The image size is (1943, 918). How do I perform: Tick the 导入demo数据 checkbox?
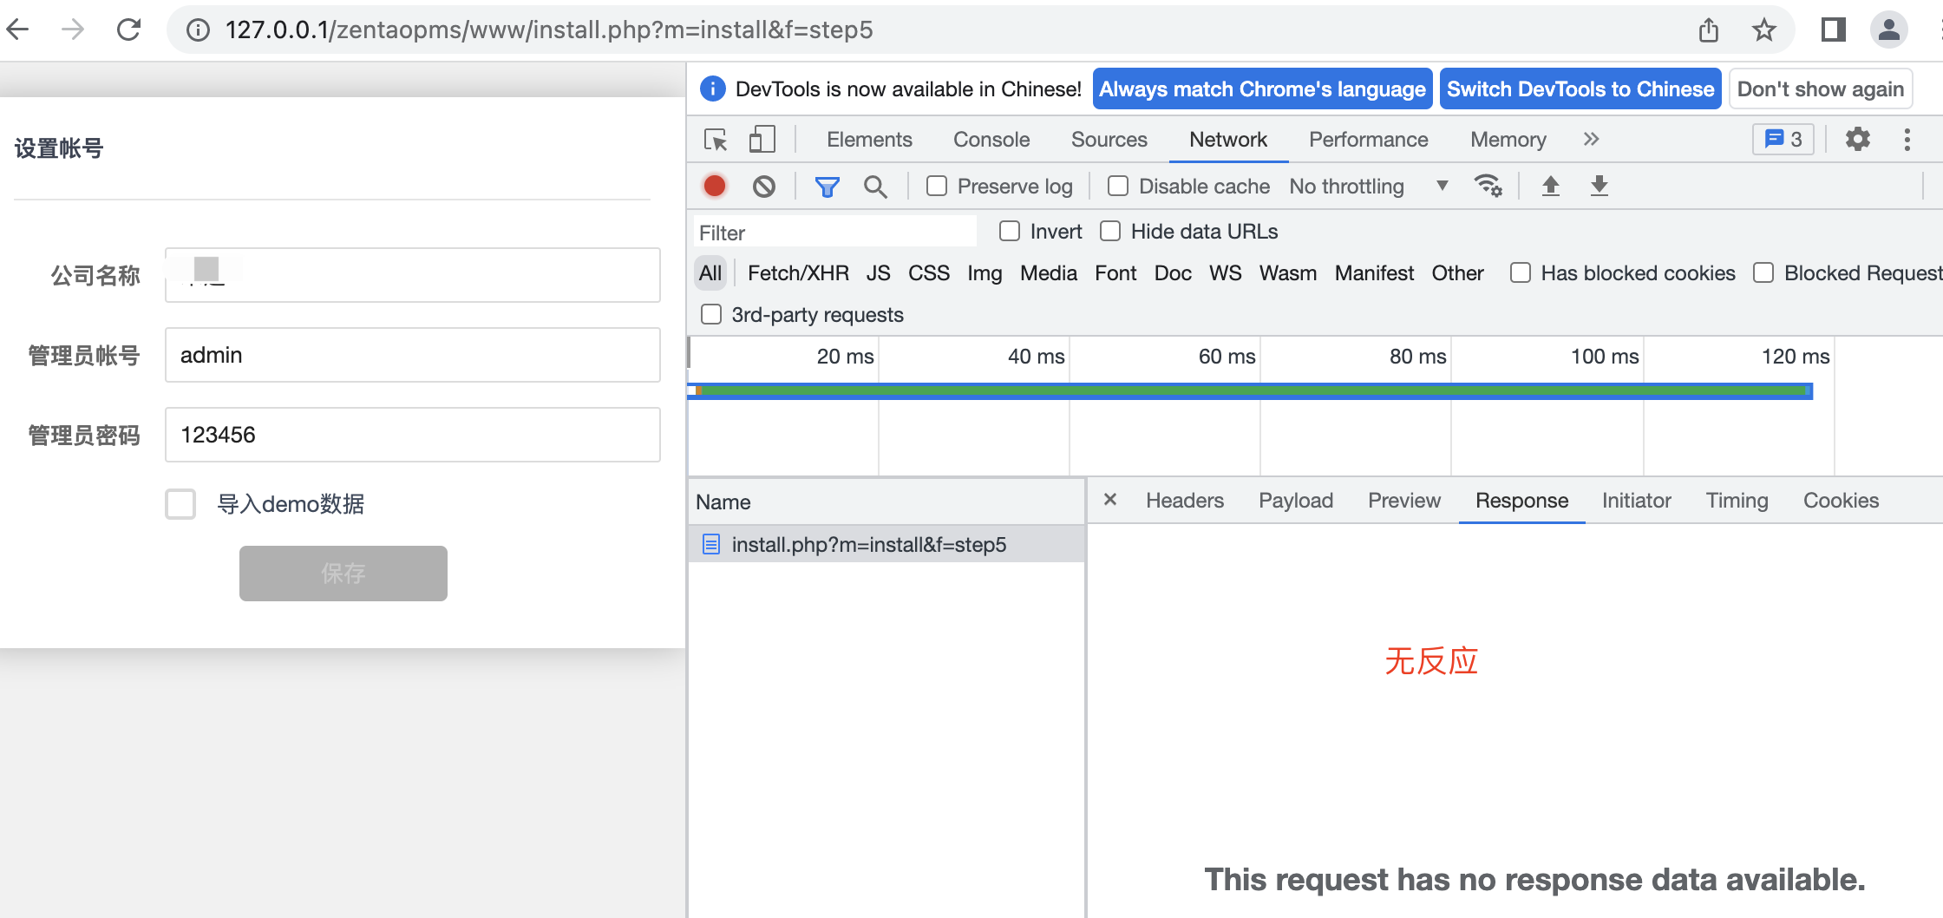coord(180,504)
